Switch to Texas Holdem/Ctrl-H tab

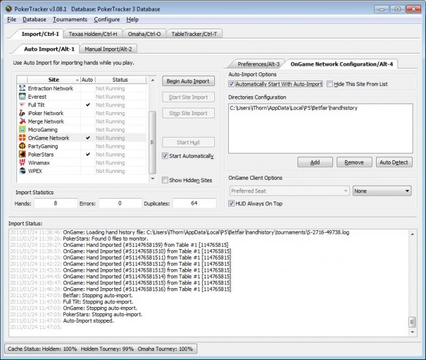[x=93, y=34]
